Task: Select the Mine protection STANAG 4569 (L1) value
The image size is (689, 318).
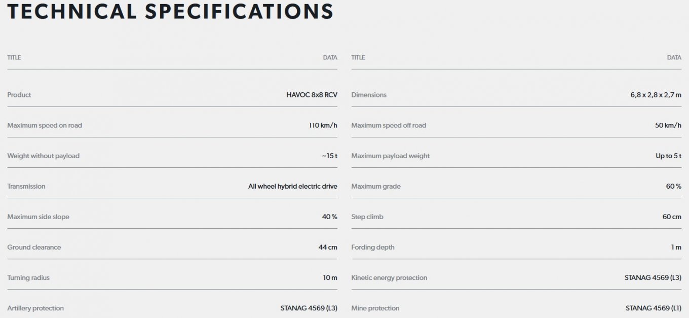Action: coord(654,308)
